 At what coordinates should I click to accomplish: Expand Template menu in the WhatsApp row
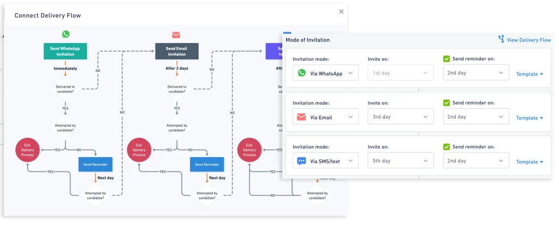point(530,74)
